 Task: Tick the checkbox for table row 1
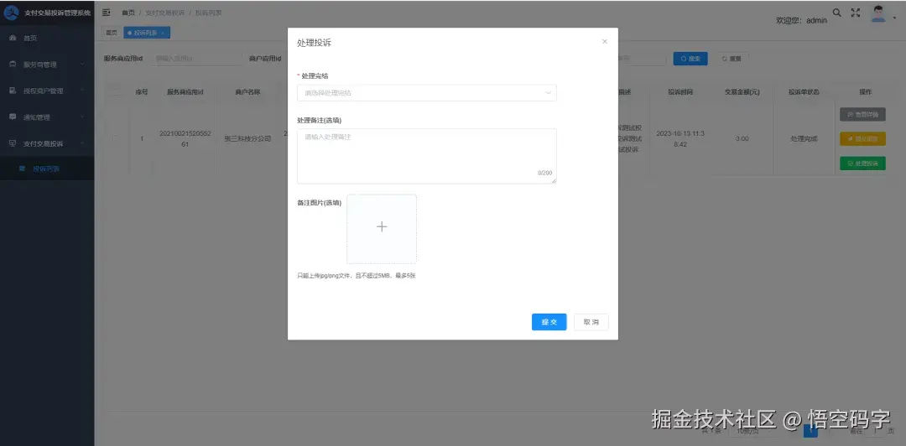116,138
